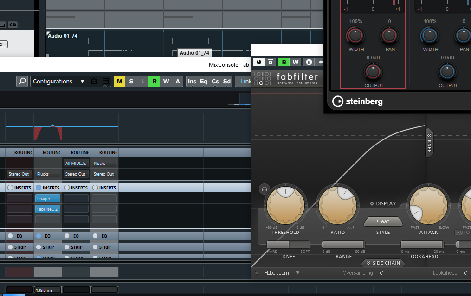This screenshot has width=471, height=296.
Task: Expand the SIDE CHAIN panel
Action: 383,263
